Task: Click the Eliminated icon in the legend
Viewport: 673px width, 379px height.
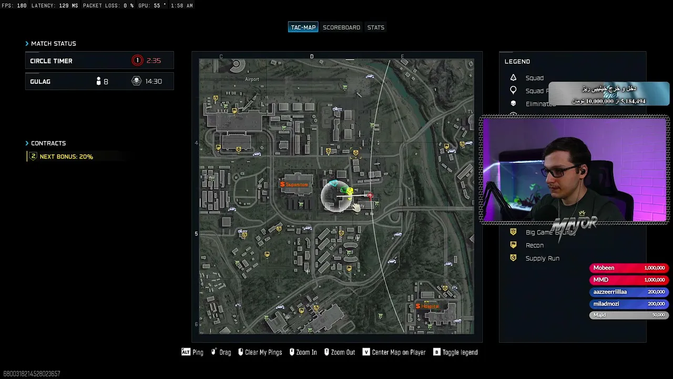Action: tap(513, 104)
